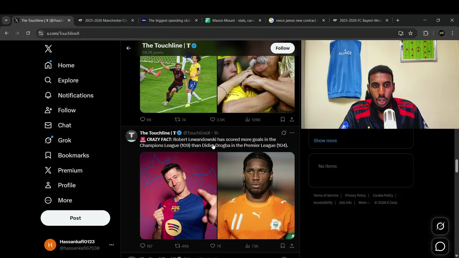Open account menu for Hassankafi0123
This screenshot has width=459, height=258.
[79, 245]
